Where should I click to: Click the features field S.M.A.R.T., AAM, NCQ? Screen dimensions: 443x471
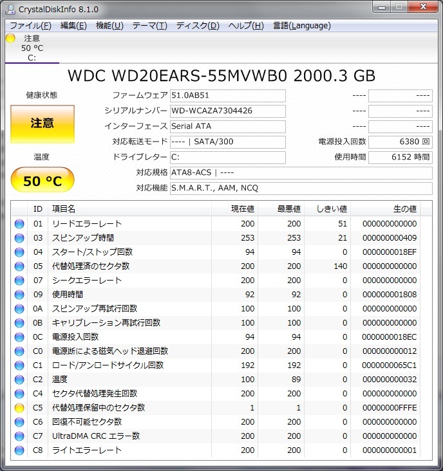tap(301, 188)
